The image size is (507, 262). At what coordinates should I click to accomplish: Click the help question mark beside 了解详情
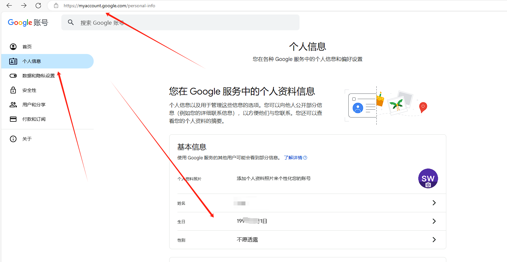[x=305, y=158]
